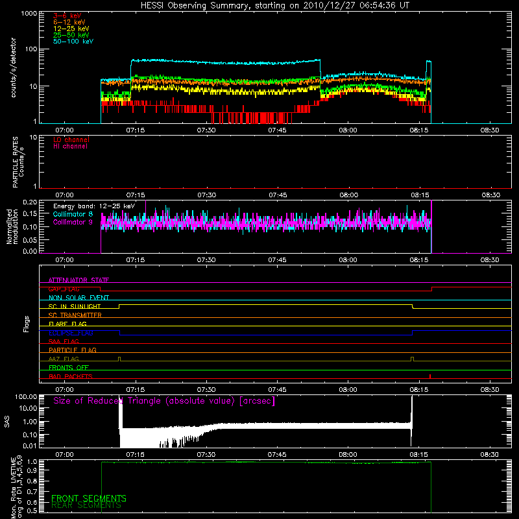Click the 100 tick label on counts axis

pos(31,49)
